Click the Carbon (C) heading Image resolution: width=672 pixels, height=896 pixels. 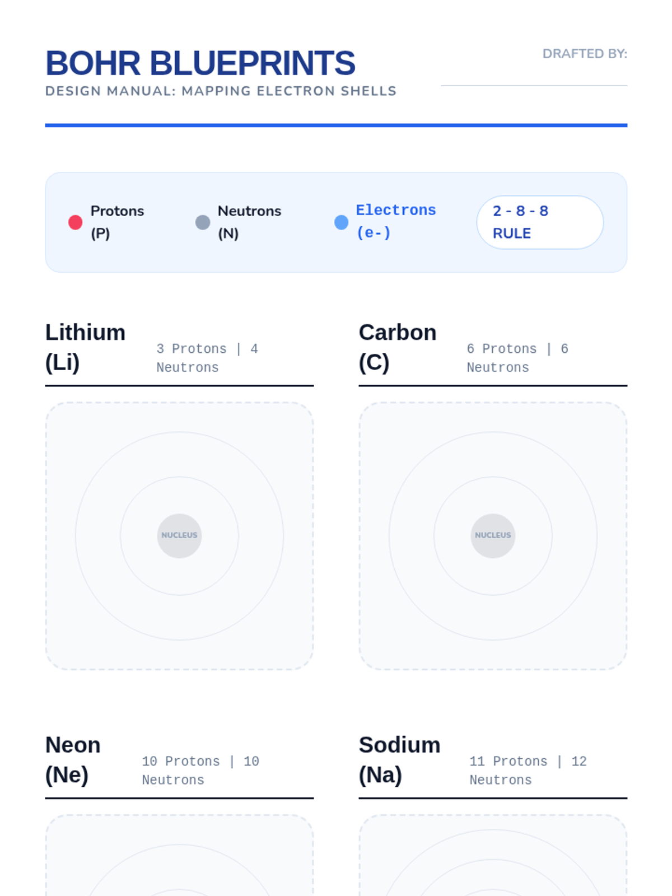397,347
